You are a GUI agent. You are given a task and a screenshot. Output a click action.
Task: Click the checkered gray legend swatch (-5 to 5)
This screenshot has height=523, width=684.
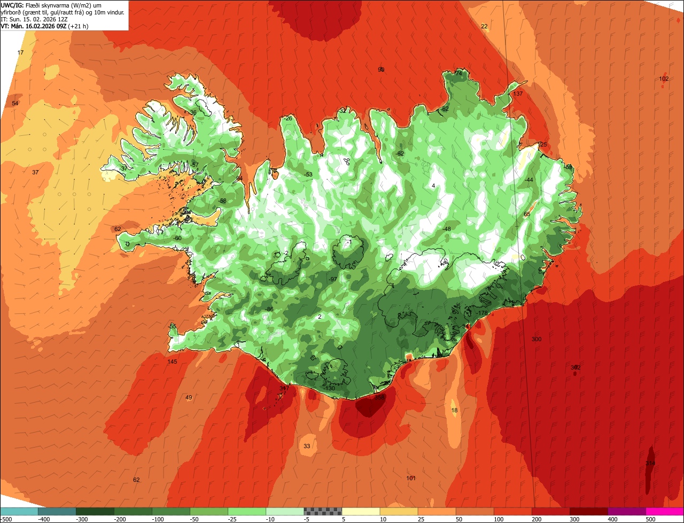pyautogui.click(x=323, y=511)
